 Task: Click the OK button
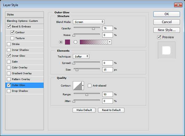click(x=166, y=14)
